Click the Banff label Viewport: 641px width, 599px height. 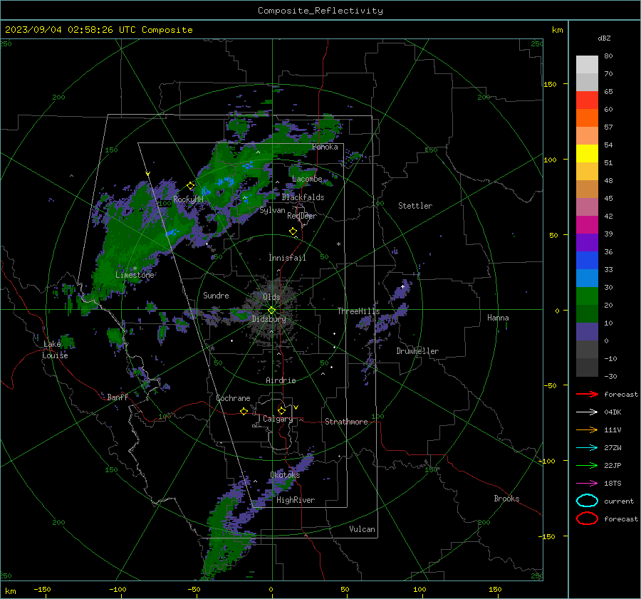click(x=118, y=397)
